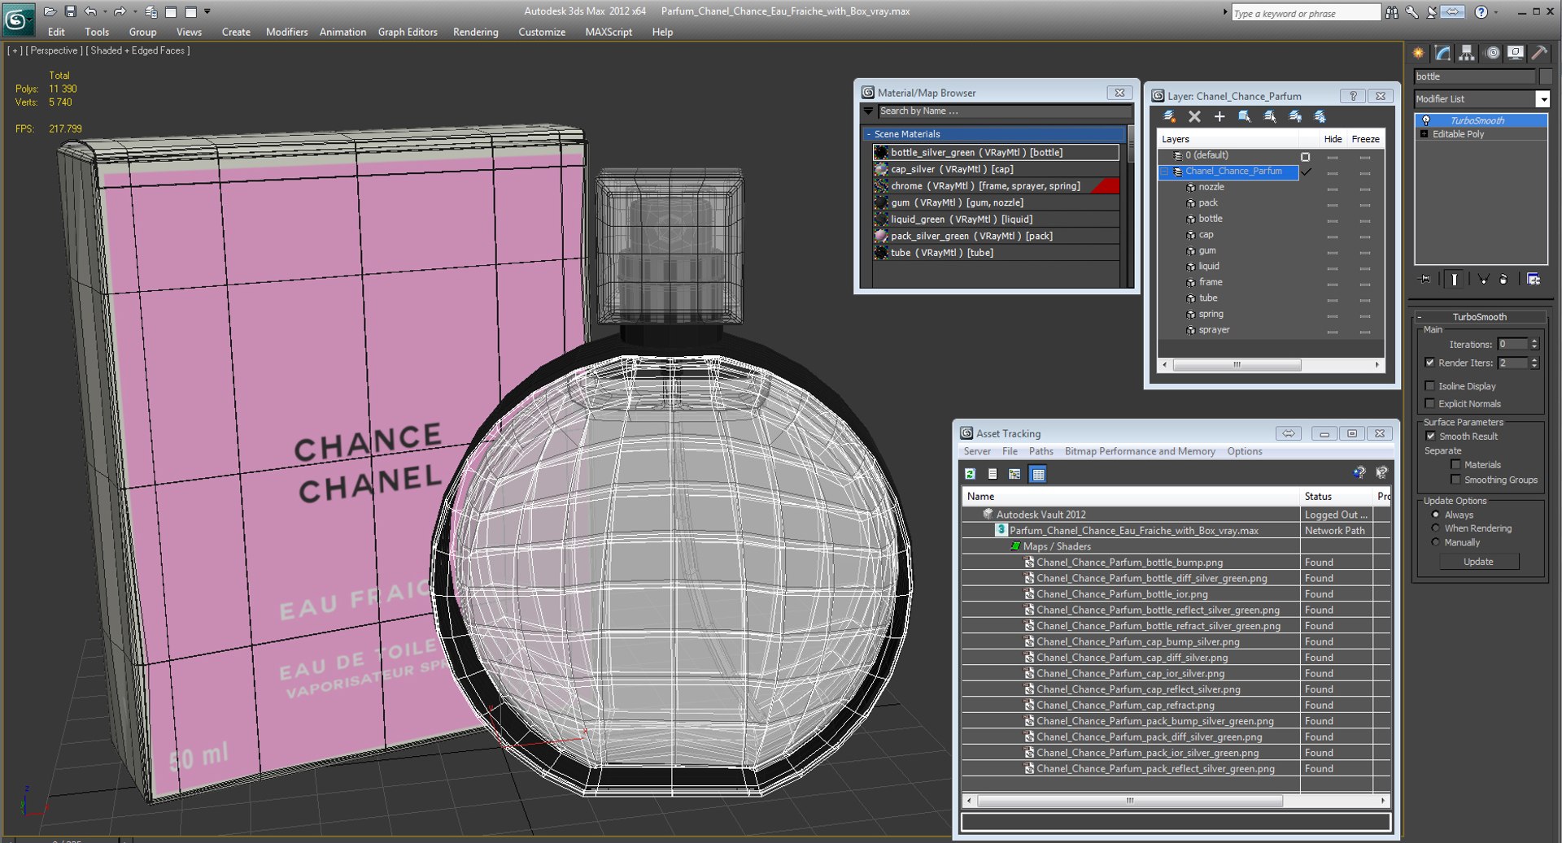1562x843 pixels.
Task: Click Highlight Selected Objects' Layers icon
Action: (x=1270, y=117)
